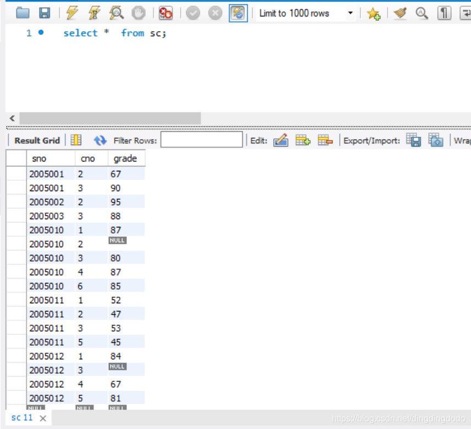Export recordset to file icon

pyautogui.click(x=413, y=140)
